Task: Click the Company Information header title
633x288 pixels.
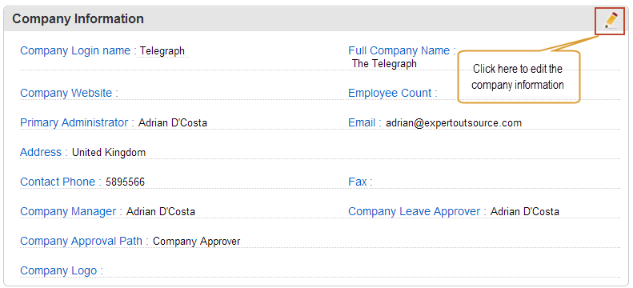Action: pyautogui.click(x=78, y=19)
